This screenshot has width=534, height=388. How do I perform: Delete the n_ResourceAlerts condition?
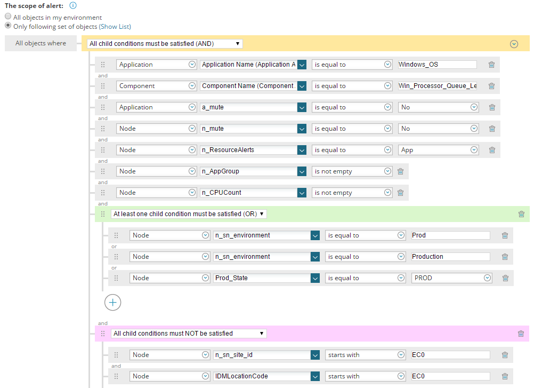click(492, 150)
